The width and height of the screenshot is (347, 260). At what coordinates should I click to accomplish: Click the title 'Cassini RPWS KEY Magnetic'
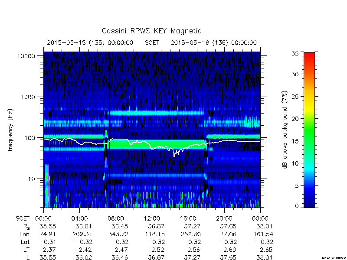point(151,31)
